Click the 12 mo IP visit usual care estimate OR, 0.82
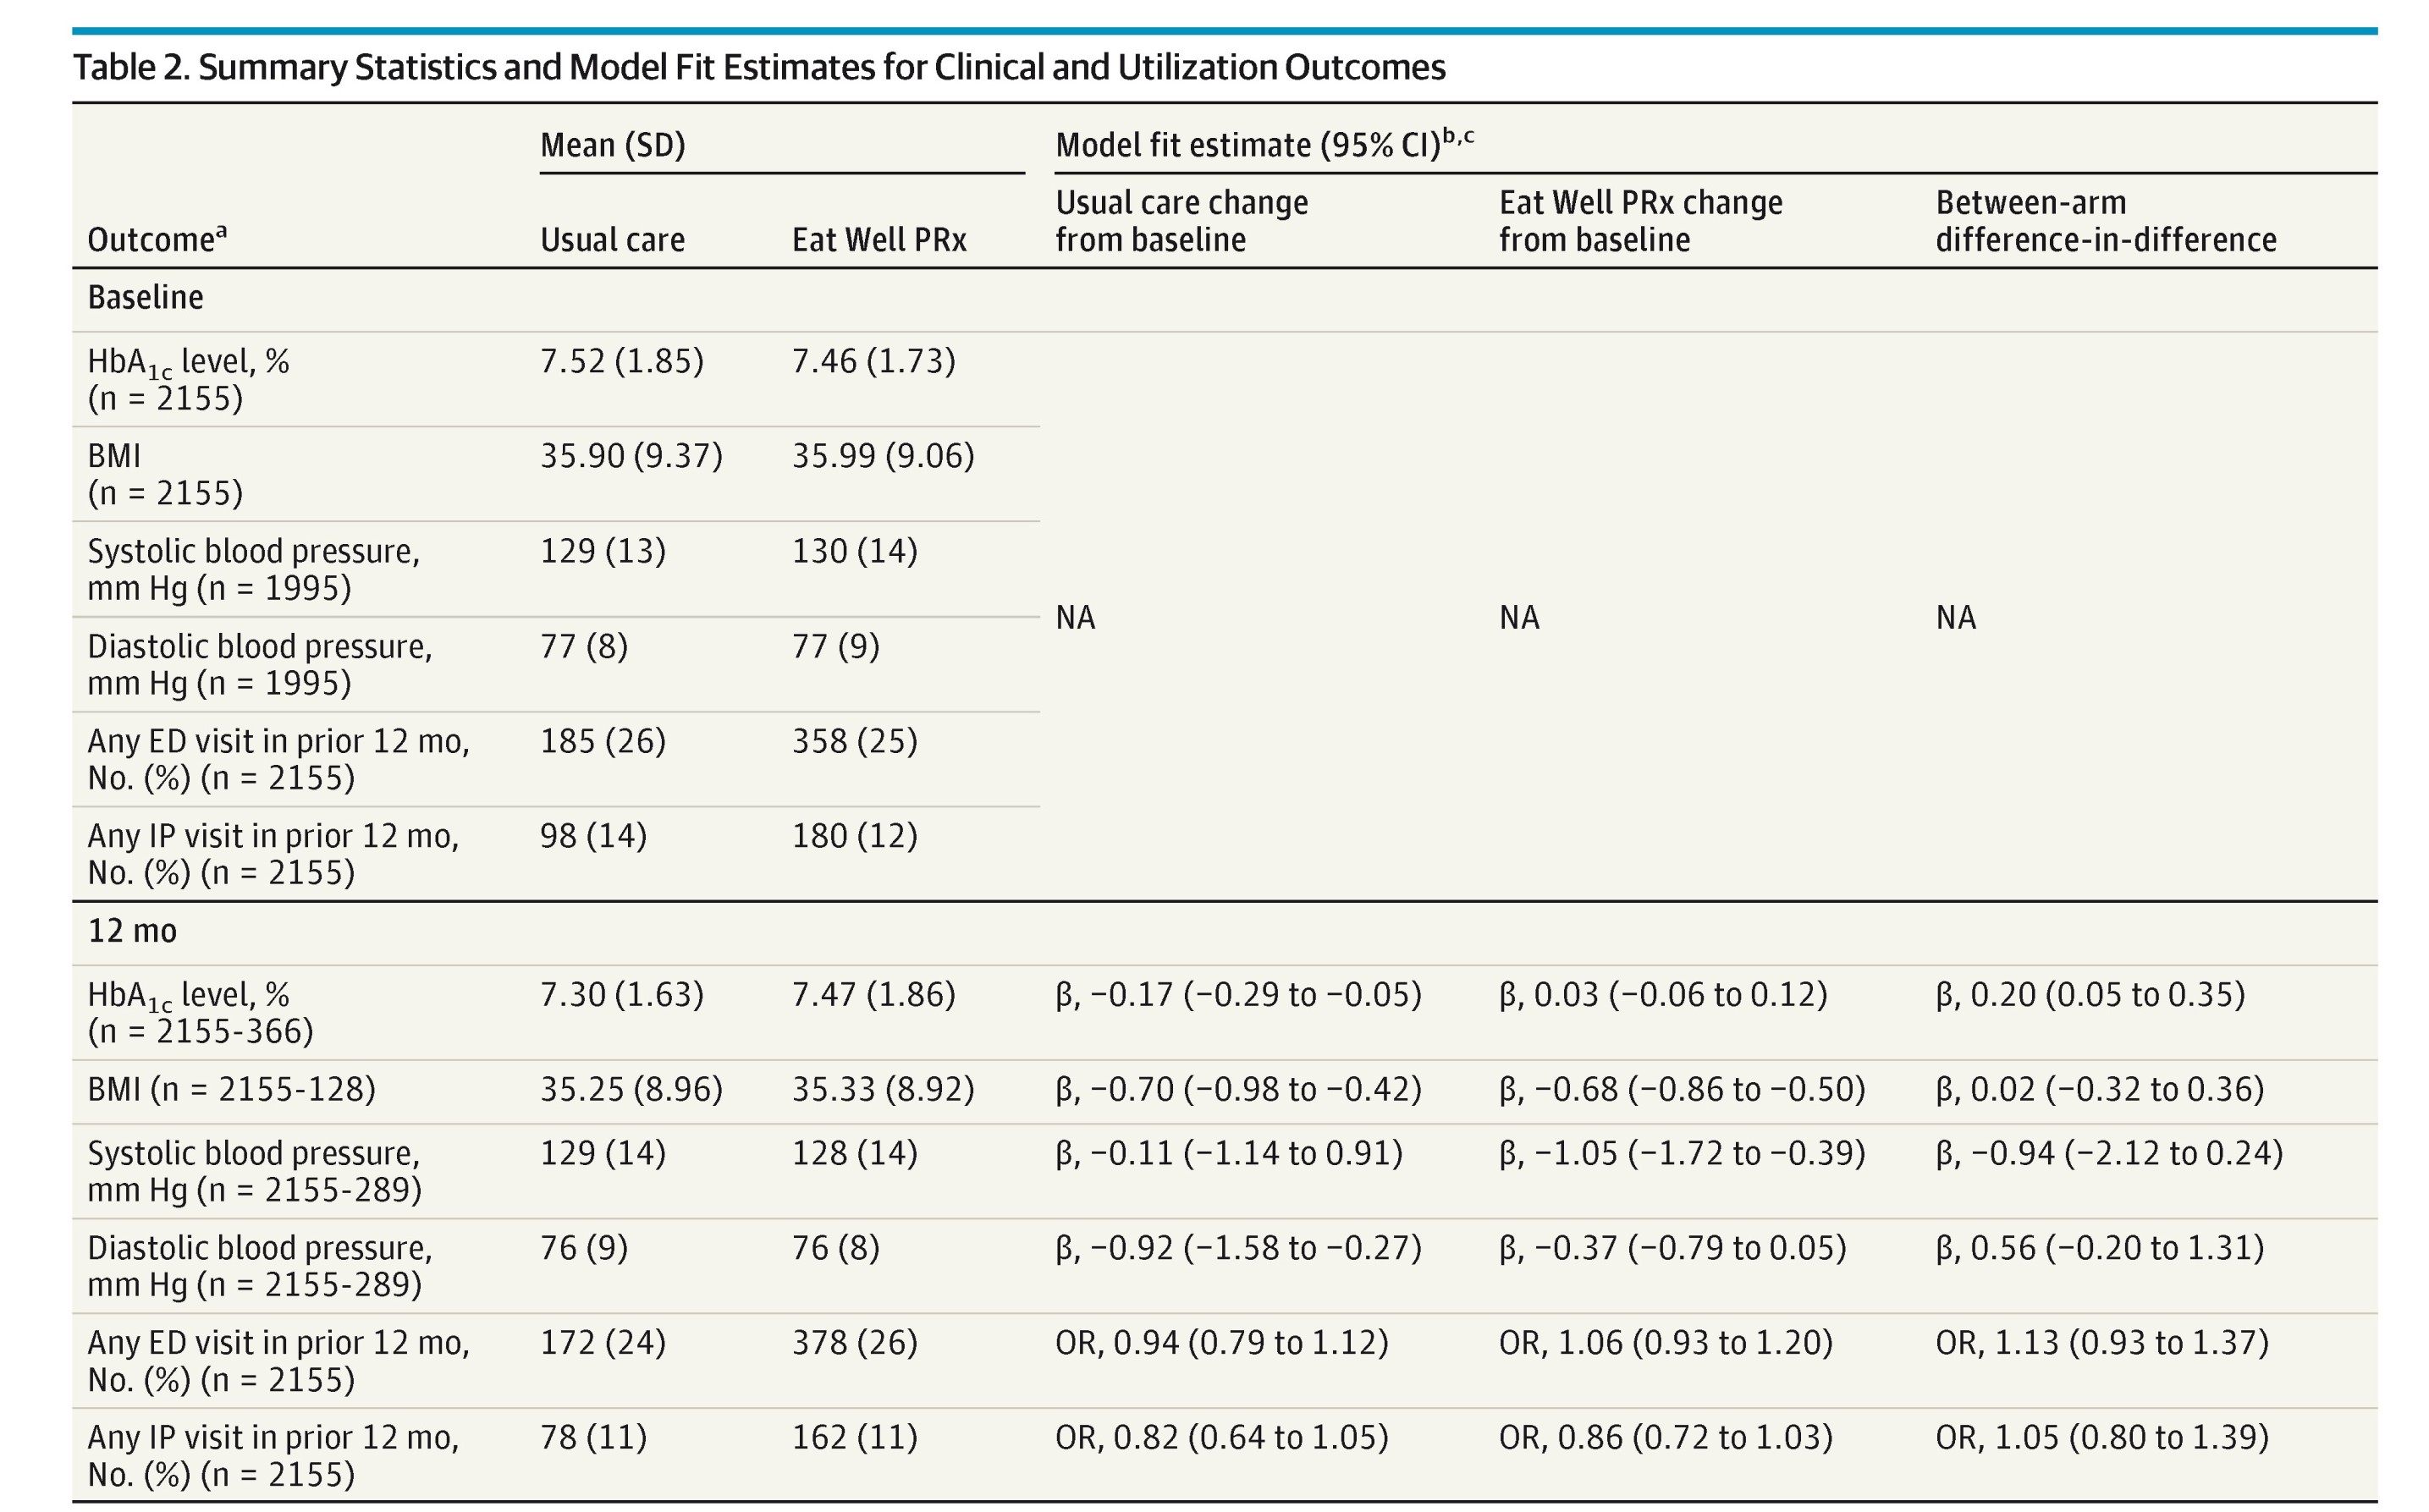The width and height of the screenshot is (2429, 1512). [1221, 1438]
